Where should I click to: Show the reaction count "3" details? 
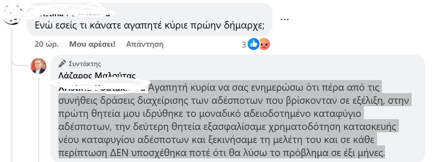point(244,44)
